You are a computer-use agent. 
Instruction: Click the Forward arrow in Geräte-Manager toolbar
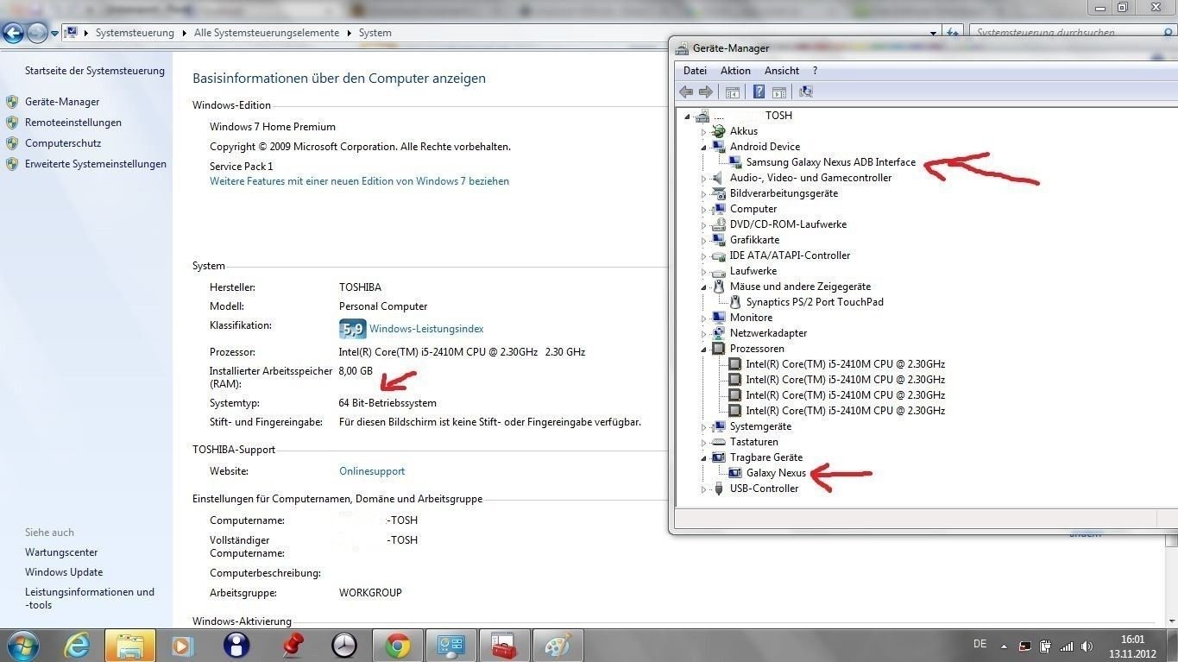click(706, 91)
